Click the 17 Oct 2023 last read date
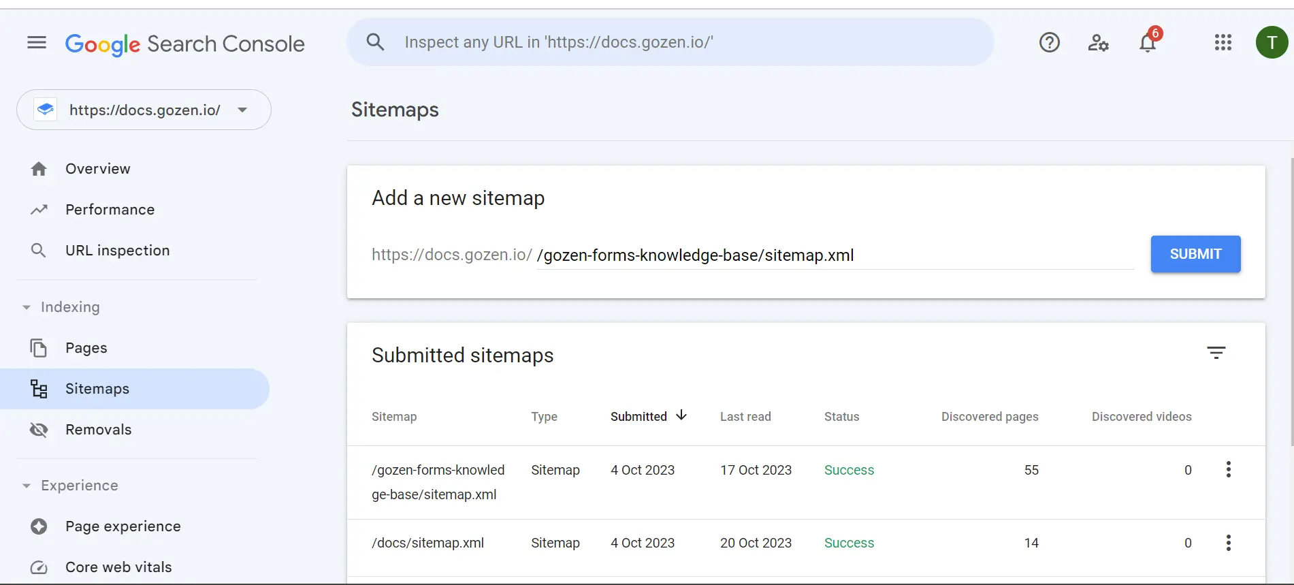The image size is (1294, 585). click(756, 470)
